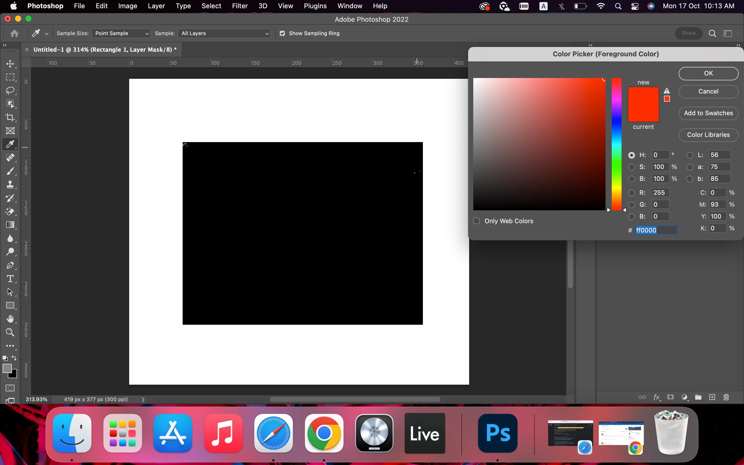Viewport: 744px width, 465px height.
Task: Select the Clone Stamp tool
Action: coord(10,184)
